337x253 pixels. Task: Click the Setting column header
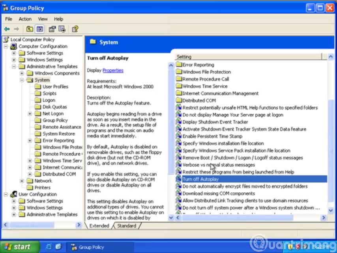pyautogui.click(x=249, y=57)
